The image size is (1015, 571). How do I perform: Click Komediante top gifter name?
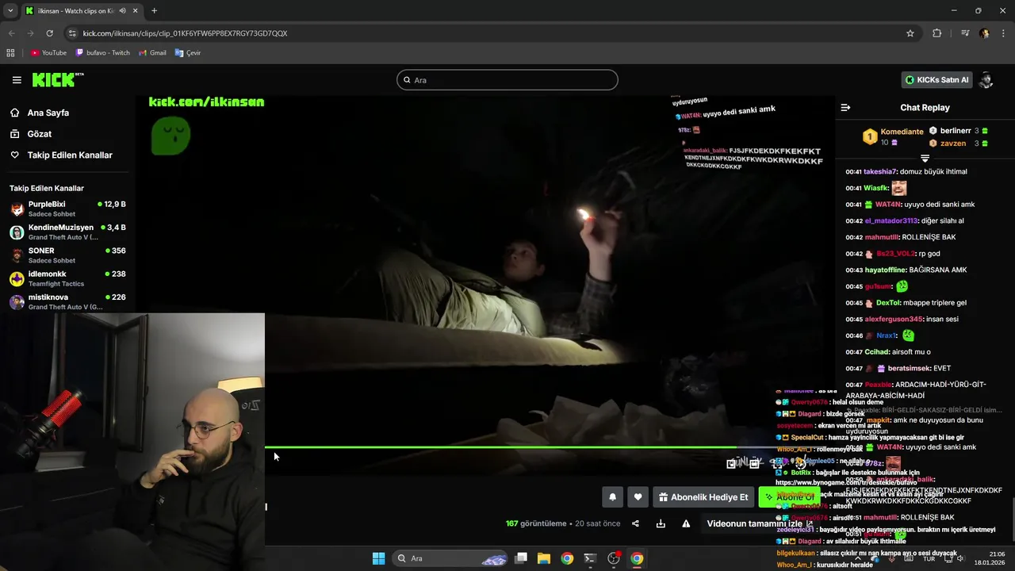point(902,132)
